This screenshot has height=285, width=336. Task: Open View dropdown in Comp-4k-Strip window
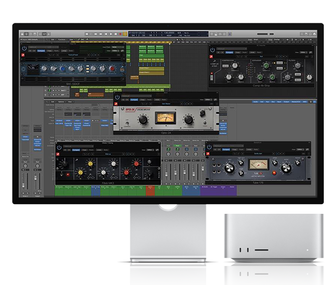(x=303, y=52)
